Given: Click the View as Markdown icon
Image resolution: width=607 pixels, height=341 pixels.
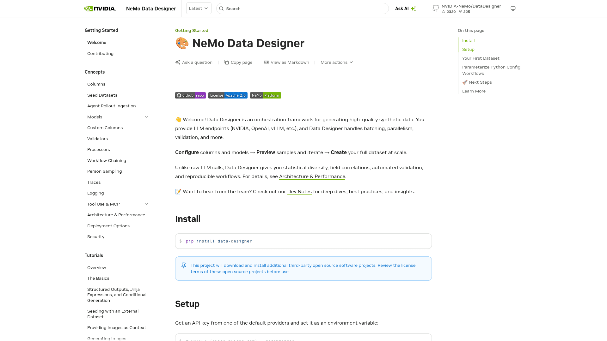Looking at the screenshot, I should pos(266,62).
